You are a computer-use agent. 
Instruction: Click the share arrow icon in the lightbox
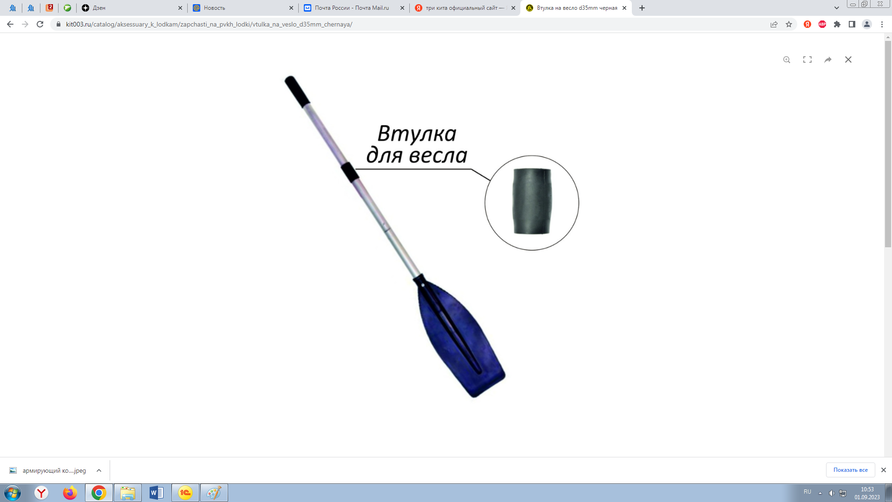828,59
